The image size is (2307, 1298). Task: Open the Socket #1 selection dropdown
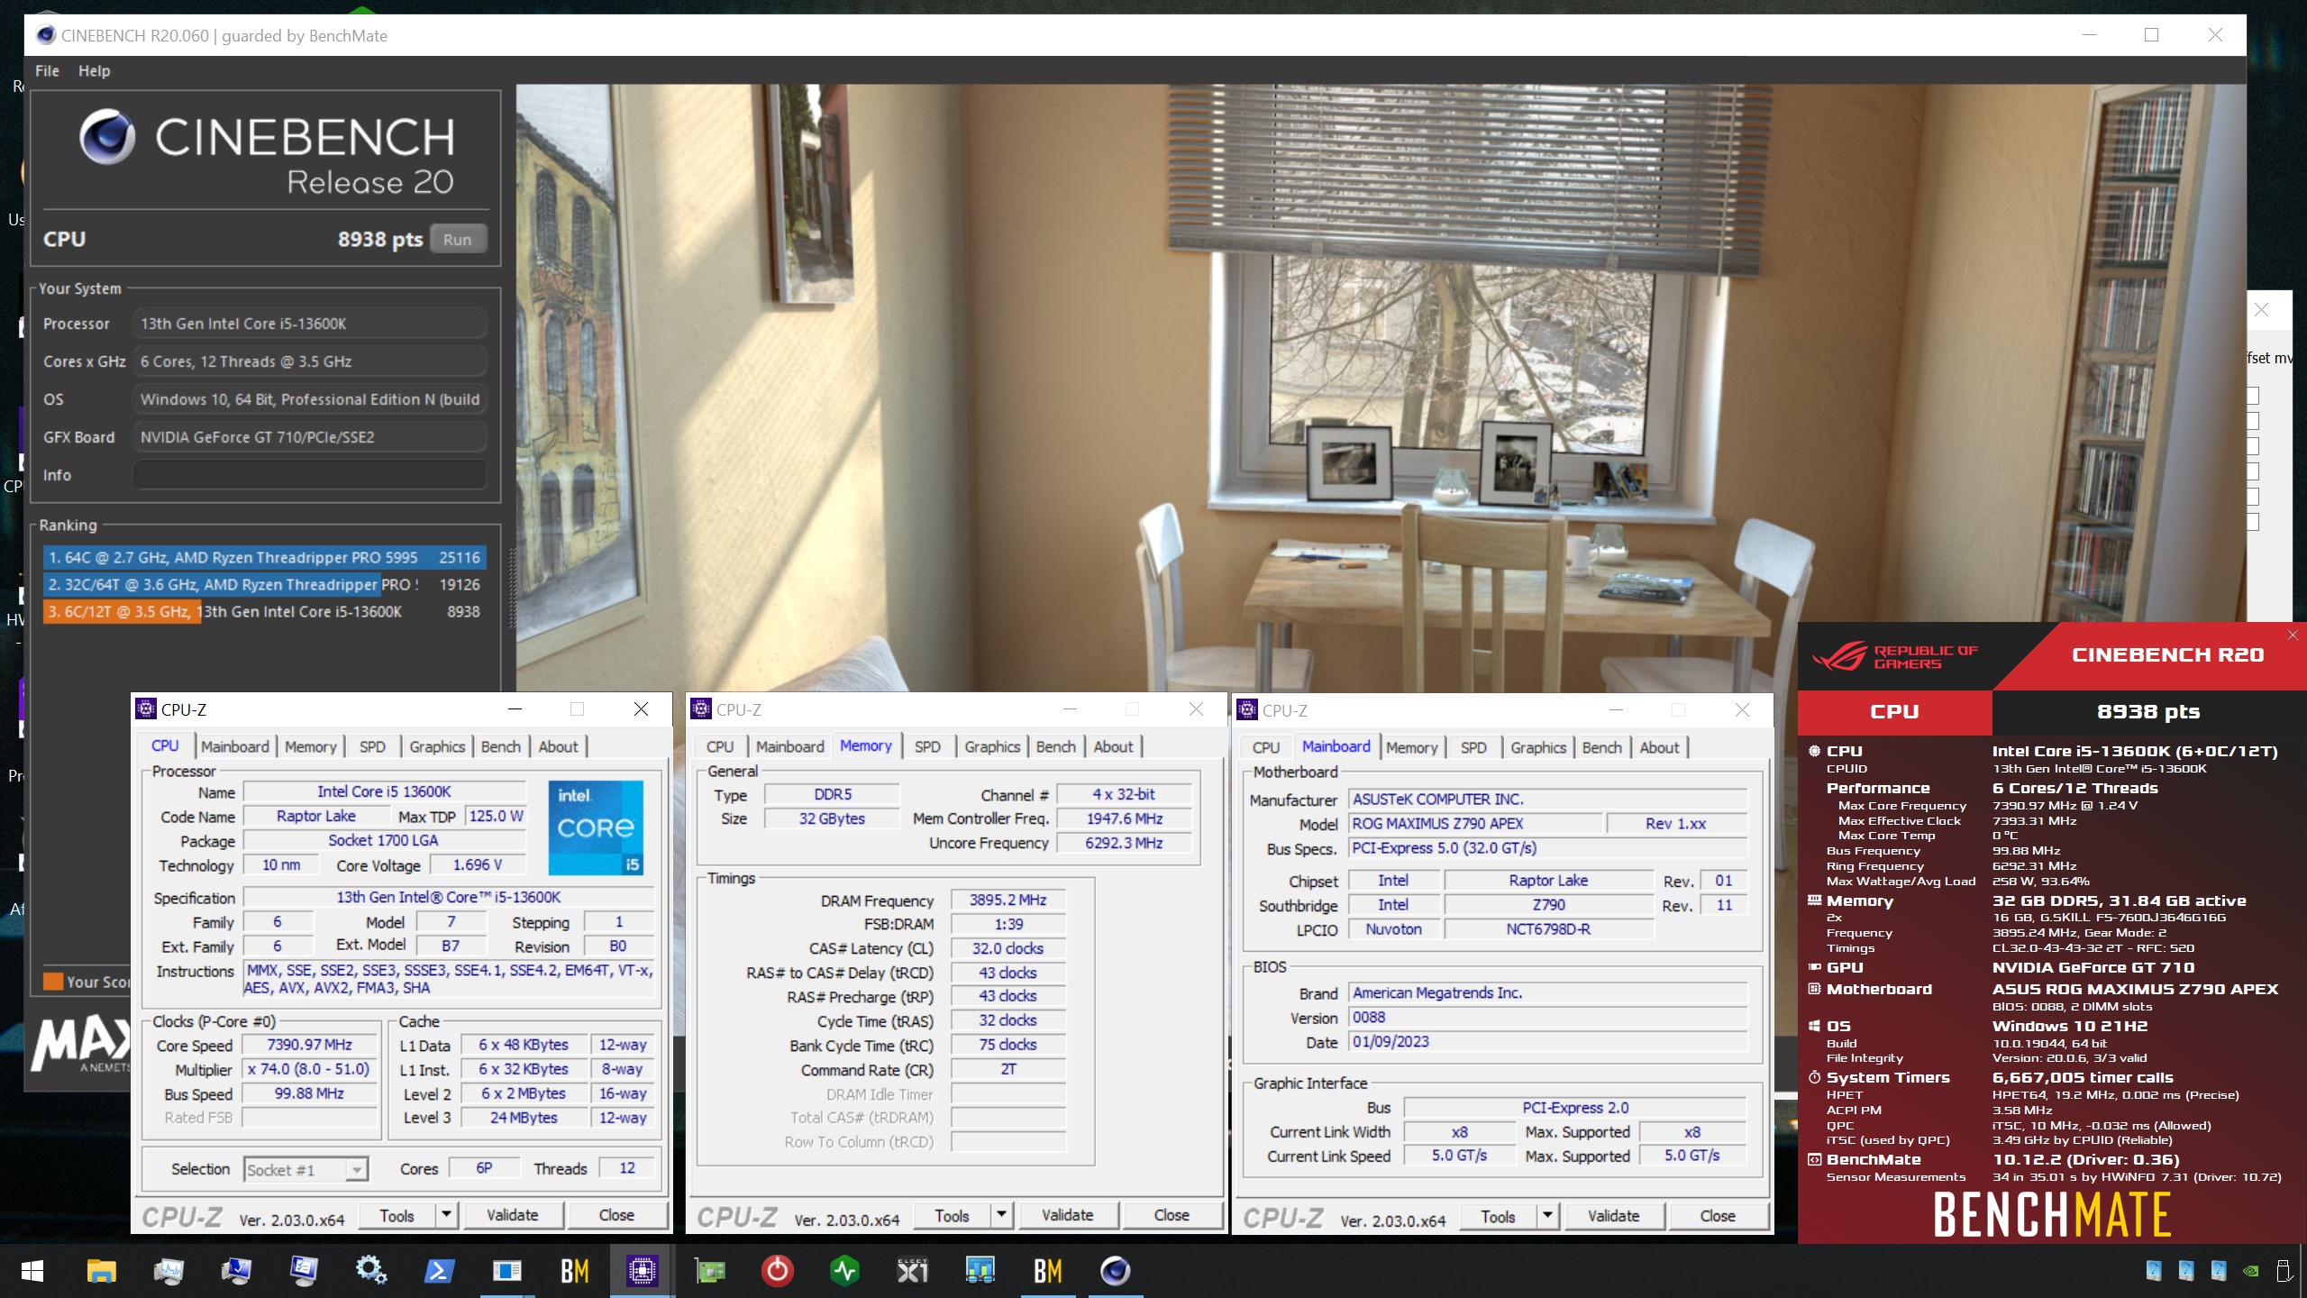[x=306, y=1170]
